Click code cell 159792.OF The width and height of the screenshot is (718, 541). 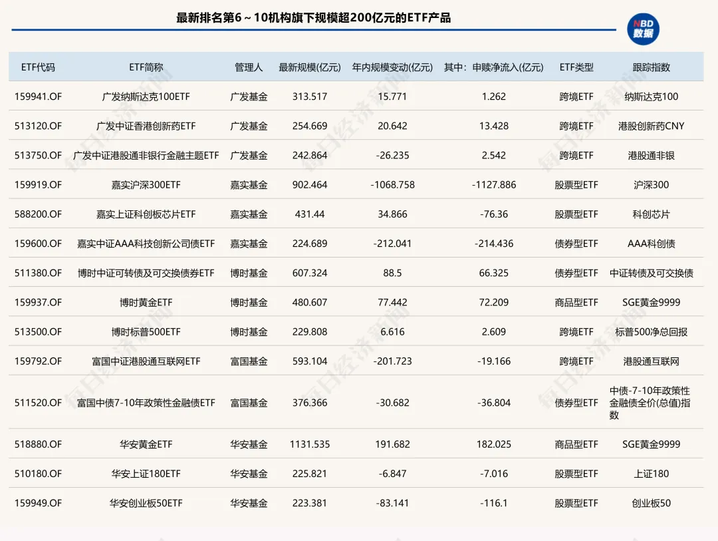pyautogui.click(x=38, y=361)
